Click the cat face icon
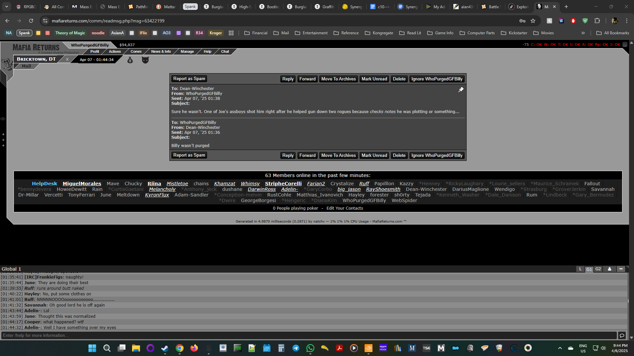This screenshot has width=634, height=356. tap(145, 60)
